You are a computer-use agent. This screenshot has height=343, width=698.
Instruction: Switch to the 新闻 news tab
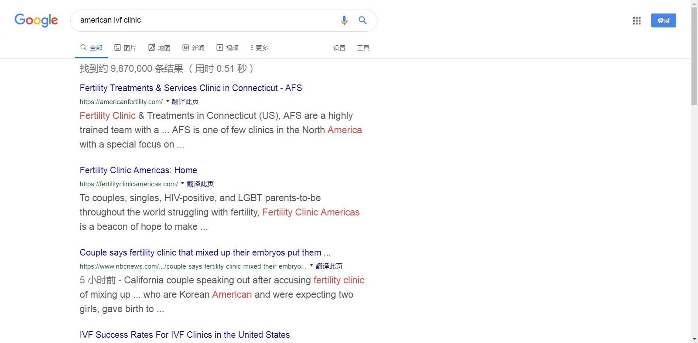(193, 48)
